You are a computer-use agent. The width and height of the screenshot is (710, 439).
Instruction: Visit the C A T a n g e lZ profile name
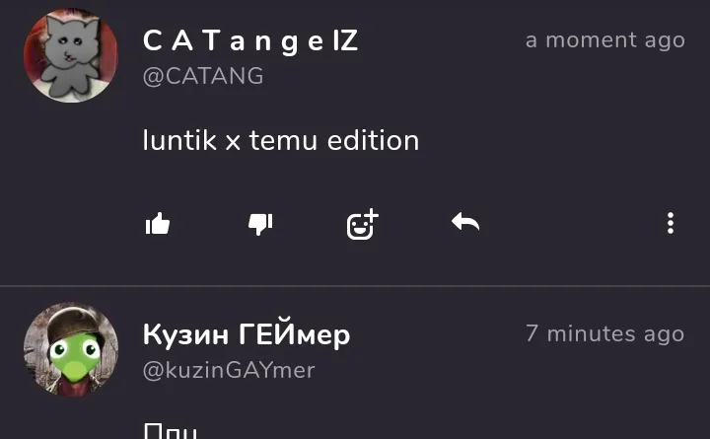click(250, 40)
